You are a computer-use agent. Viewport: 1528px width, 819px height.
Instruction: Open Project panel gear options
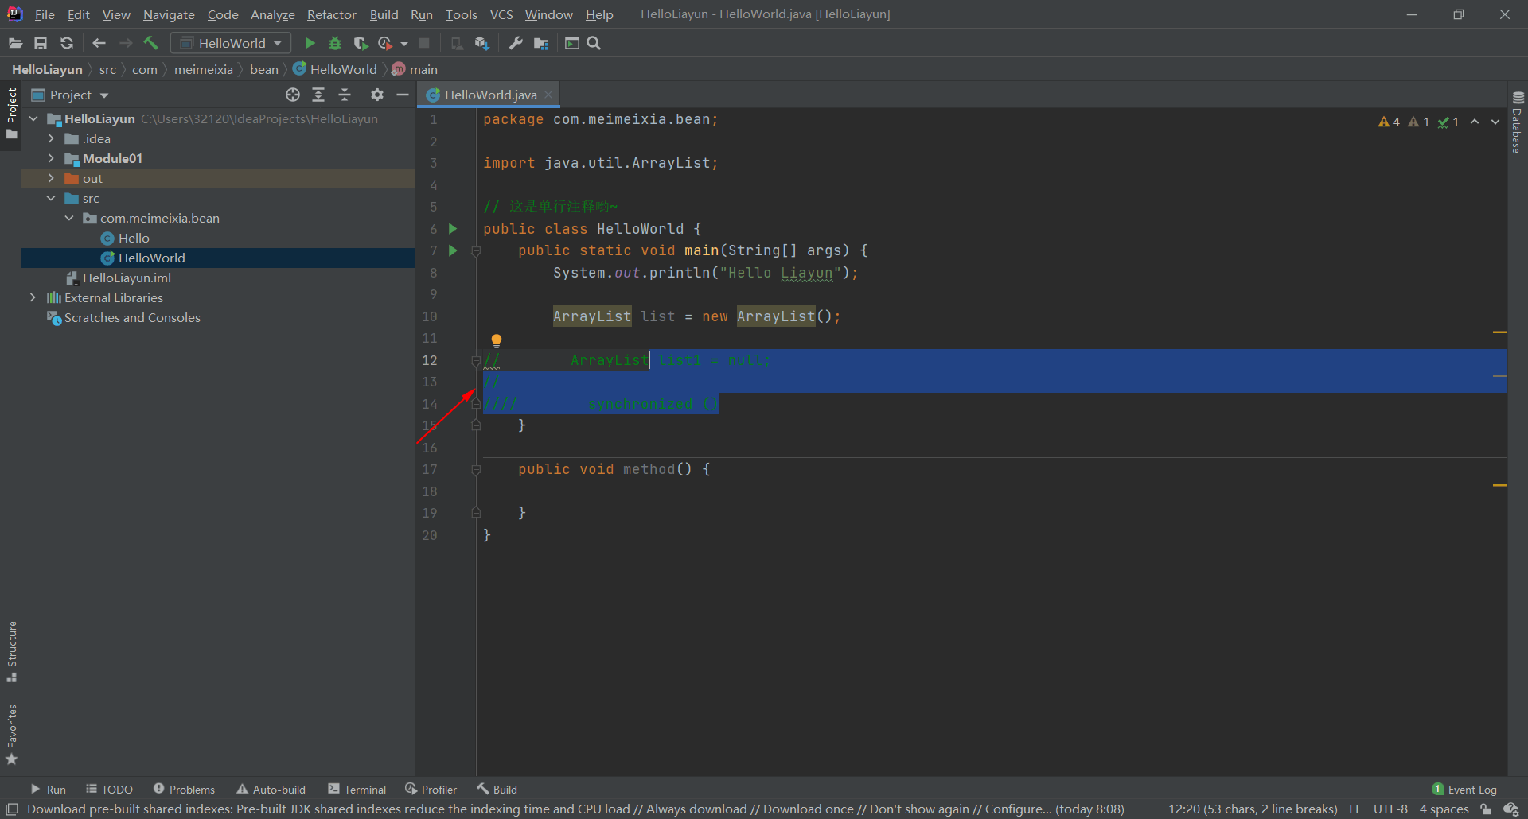coord(377,95)
